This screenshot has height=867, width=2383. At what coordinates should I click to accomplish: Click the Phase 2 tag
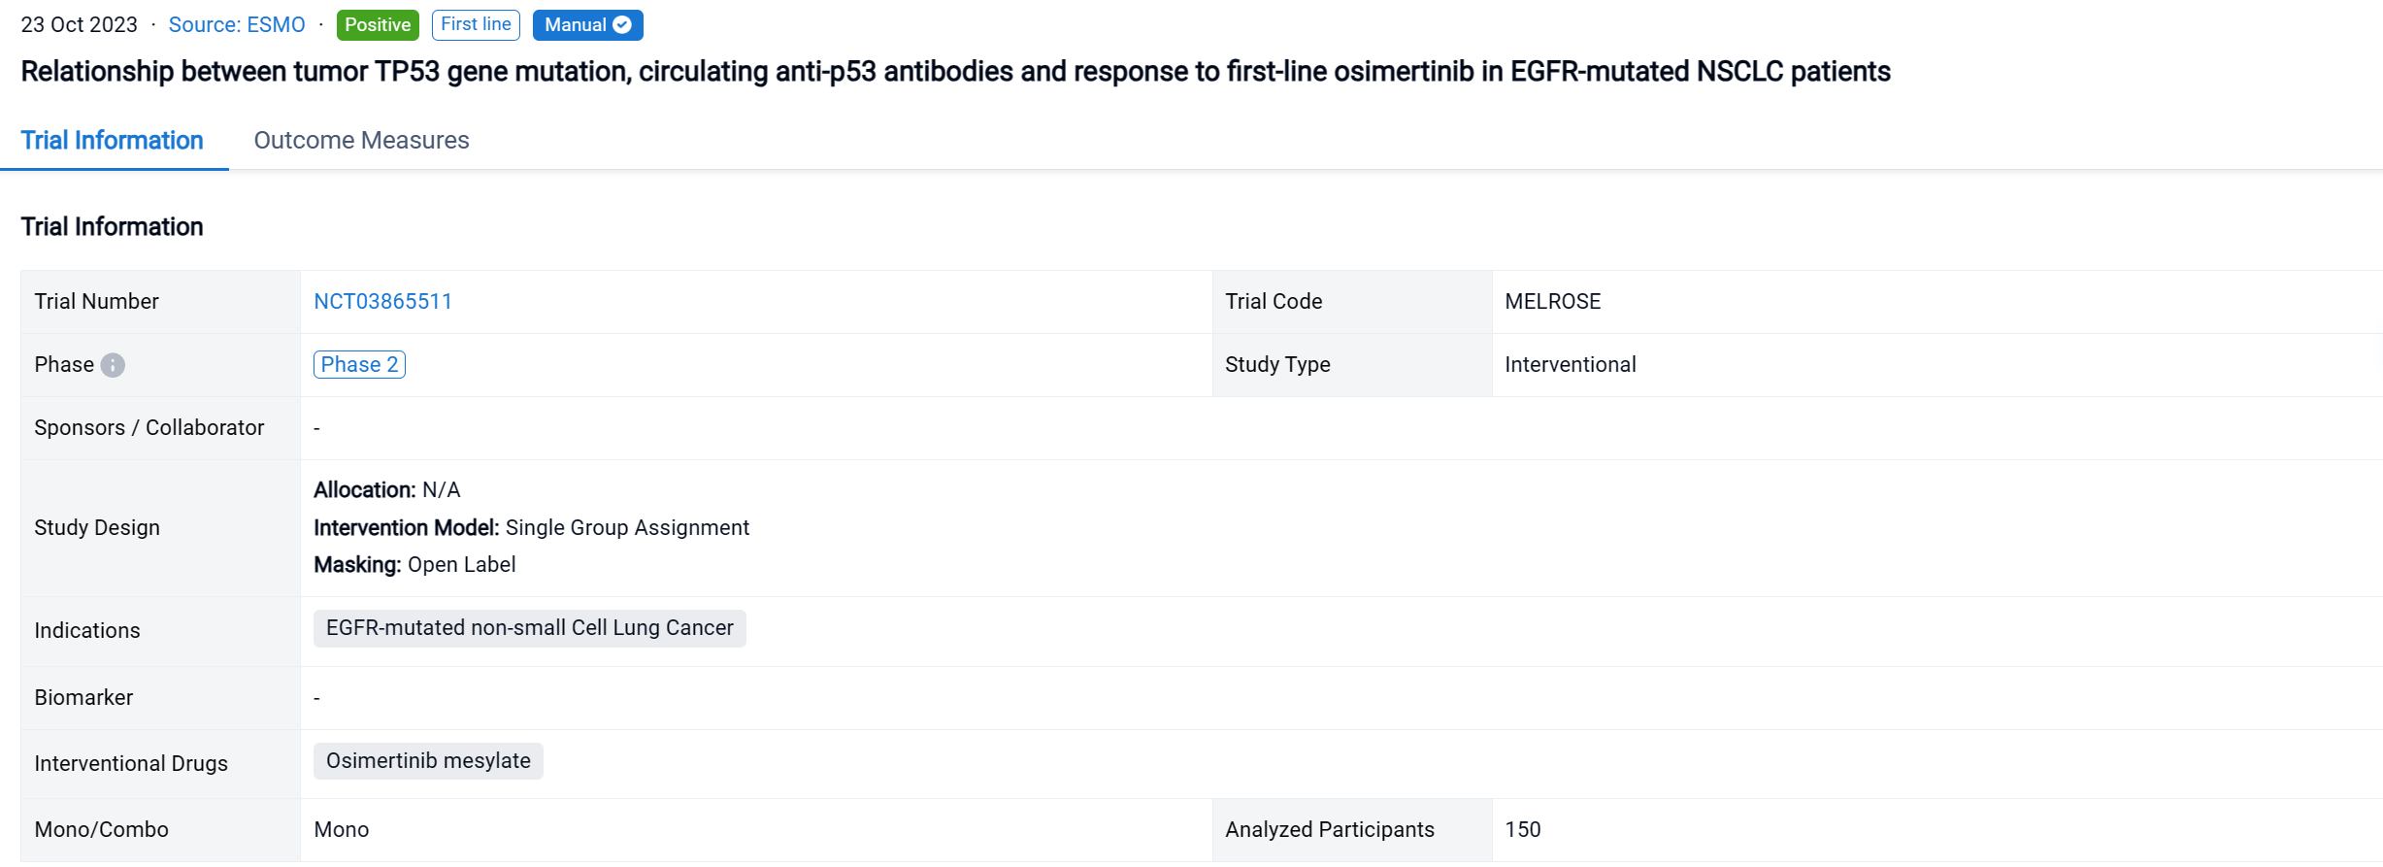click(x=359, y=365)
